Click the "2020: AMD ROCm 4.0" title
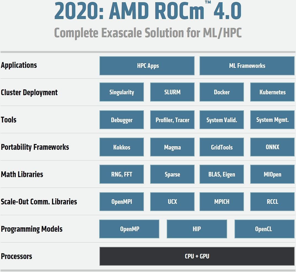The image size is (296, 272). tap(148, 10)
